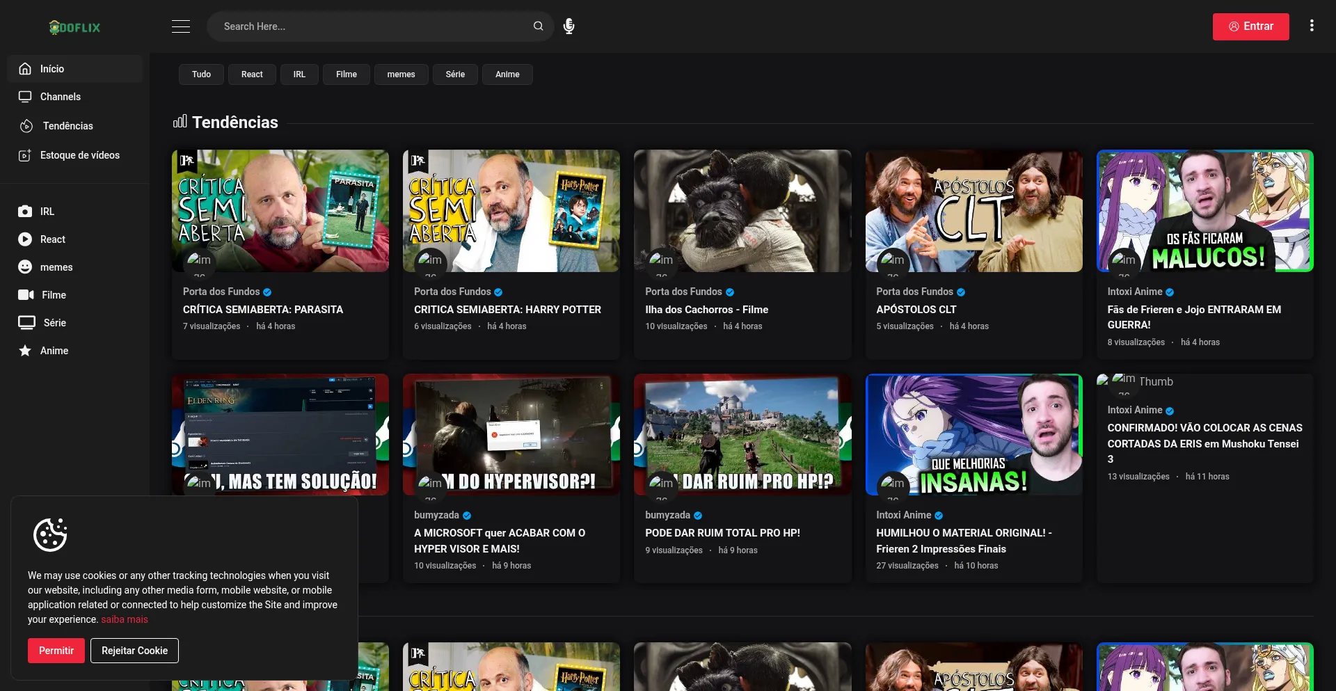Open Porta dos Fundos channel on PARASITA card

[221, 292]
